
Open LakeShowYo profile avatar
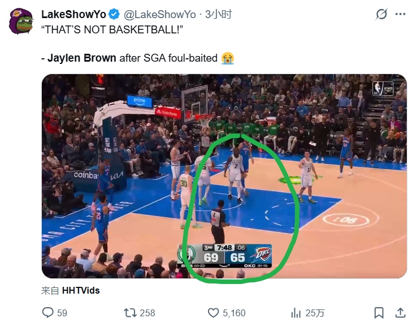[x=21, y=21]
